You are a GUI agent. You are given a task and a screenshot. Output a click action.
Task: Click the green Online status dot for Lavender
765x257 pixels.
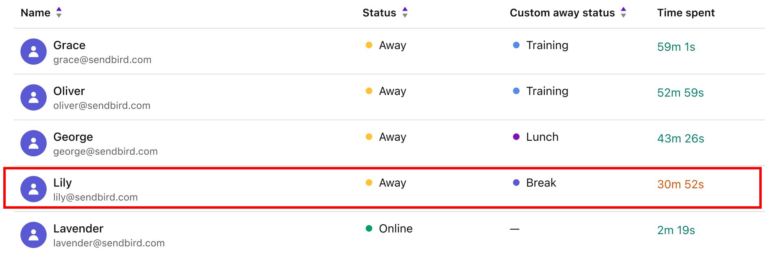[x=369, y=229]
